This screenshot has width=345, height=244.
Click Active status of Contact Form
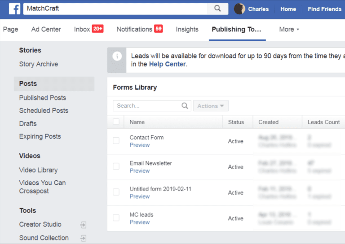click(x=236, y=141)
